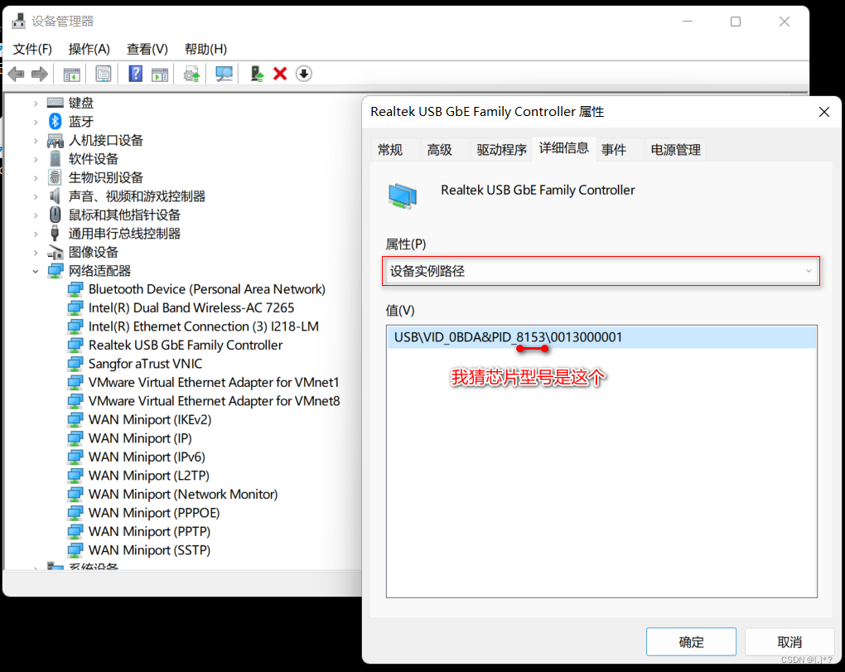
Task: Click the icon beside 软件设备
Action: point(55,158)
